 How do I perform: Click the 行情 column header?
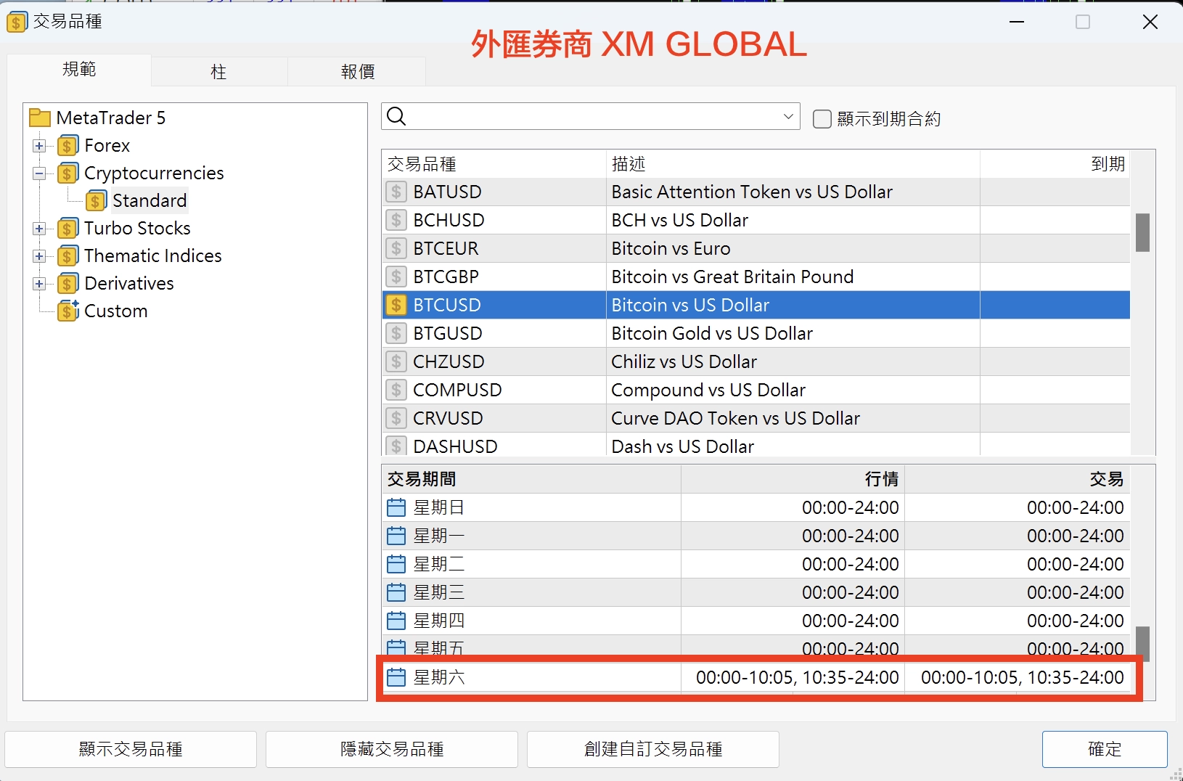click(x=793, y=479)
